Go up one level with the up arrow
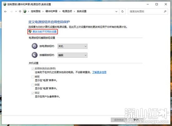 20,11
